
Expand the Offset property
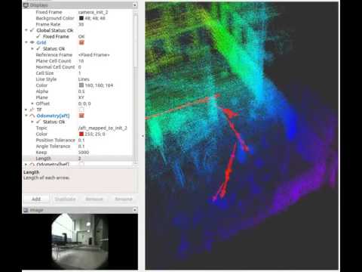click(32, 104)
